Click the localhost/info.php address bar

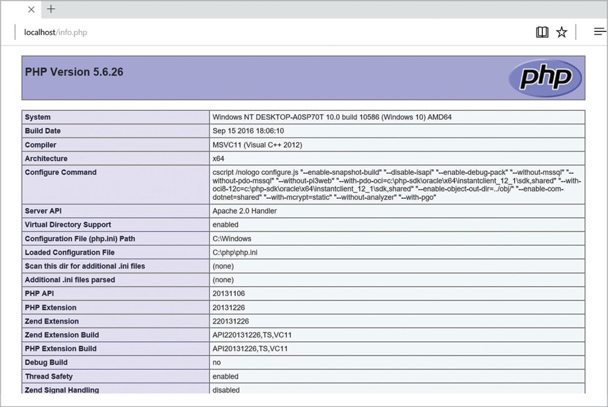tap(55, 32)
